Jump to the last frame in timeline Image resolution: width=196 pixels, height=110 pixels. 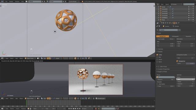[x=80, y=109]
